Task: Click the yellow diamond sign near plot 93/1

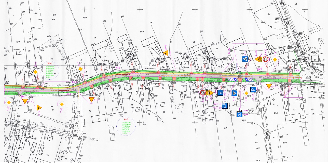Action: point(246,93)
